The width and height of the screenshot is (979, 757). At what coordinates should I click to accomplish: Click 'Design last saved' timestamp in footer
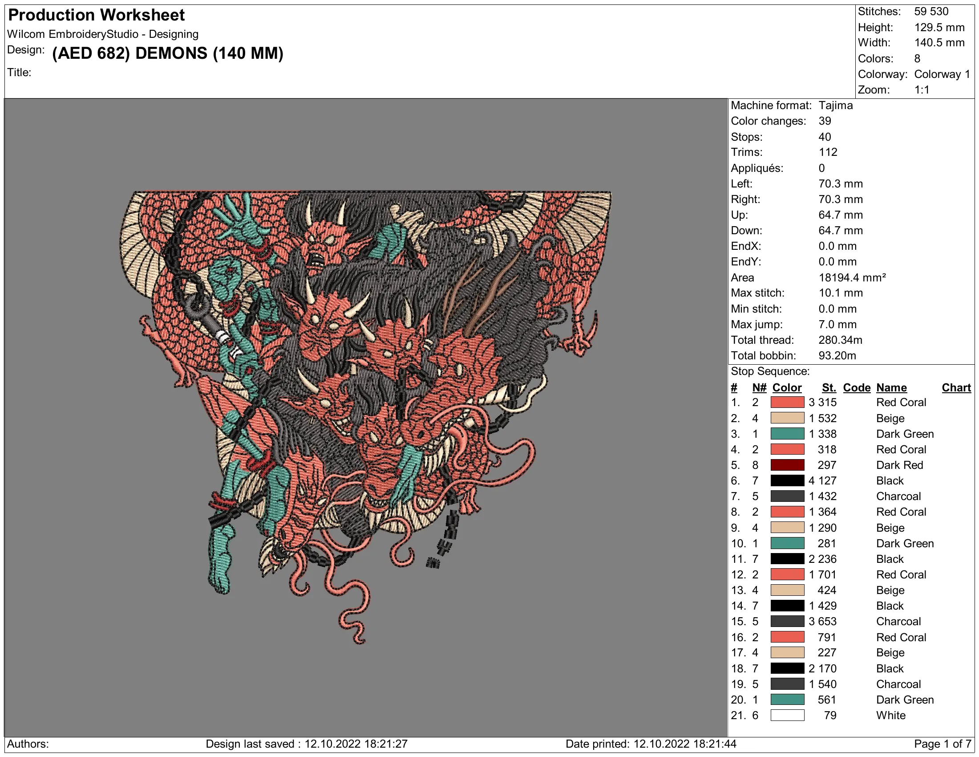click(x=307, y=744)
